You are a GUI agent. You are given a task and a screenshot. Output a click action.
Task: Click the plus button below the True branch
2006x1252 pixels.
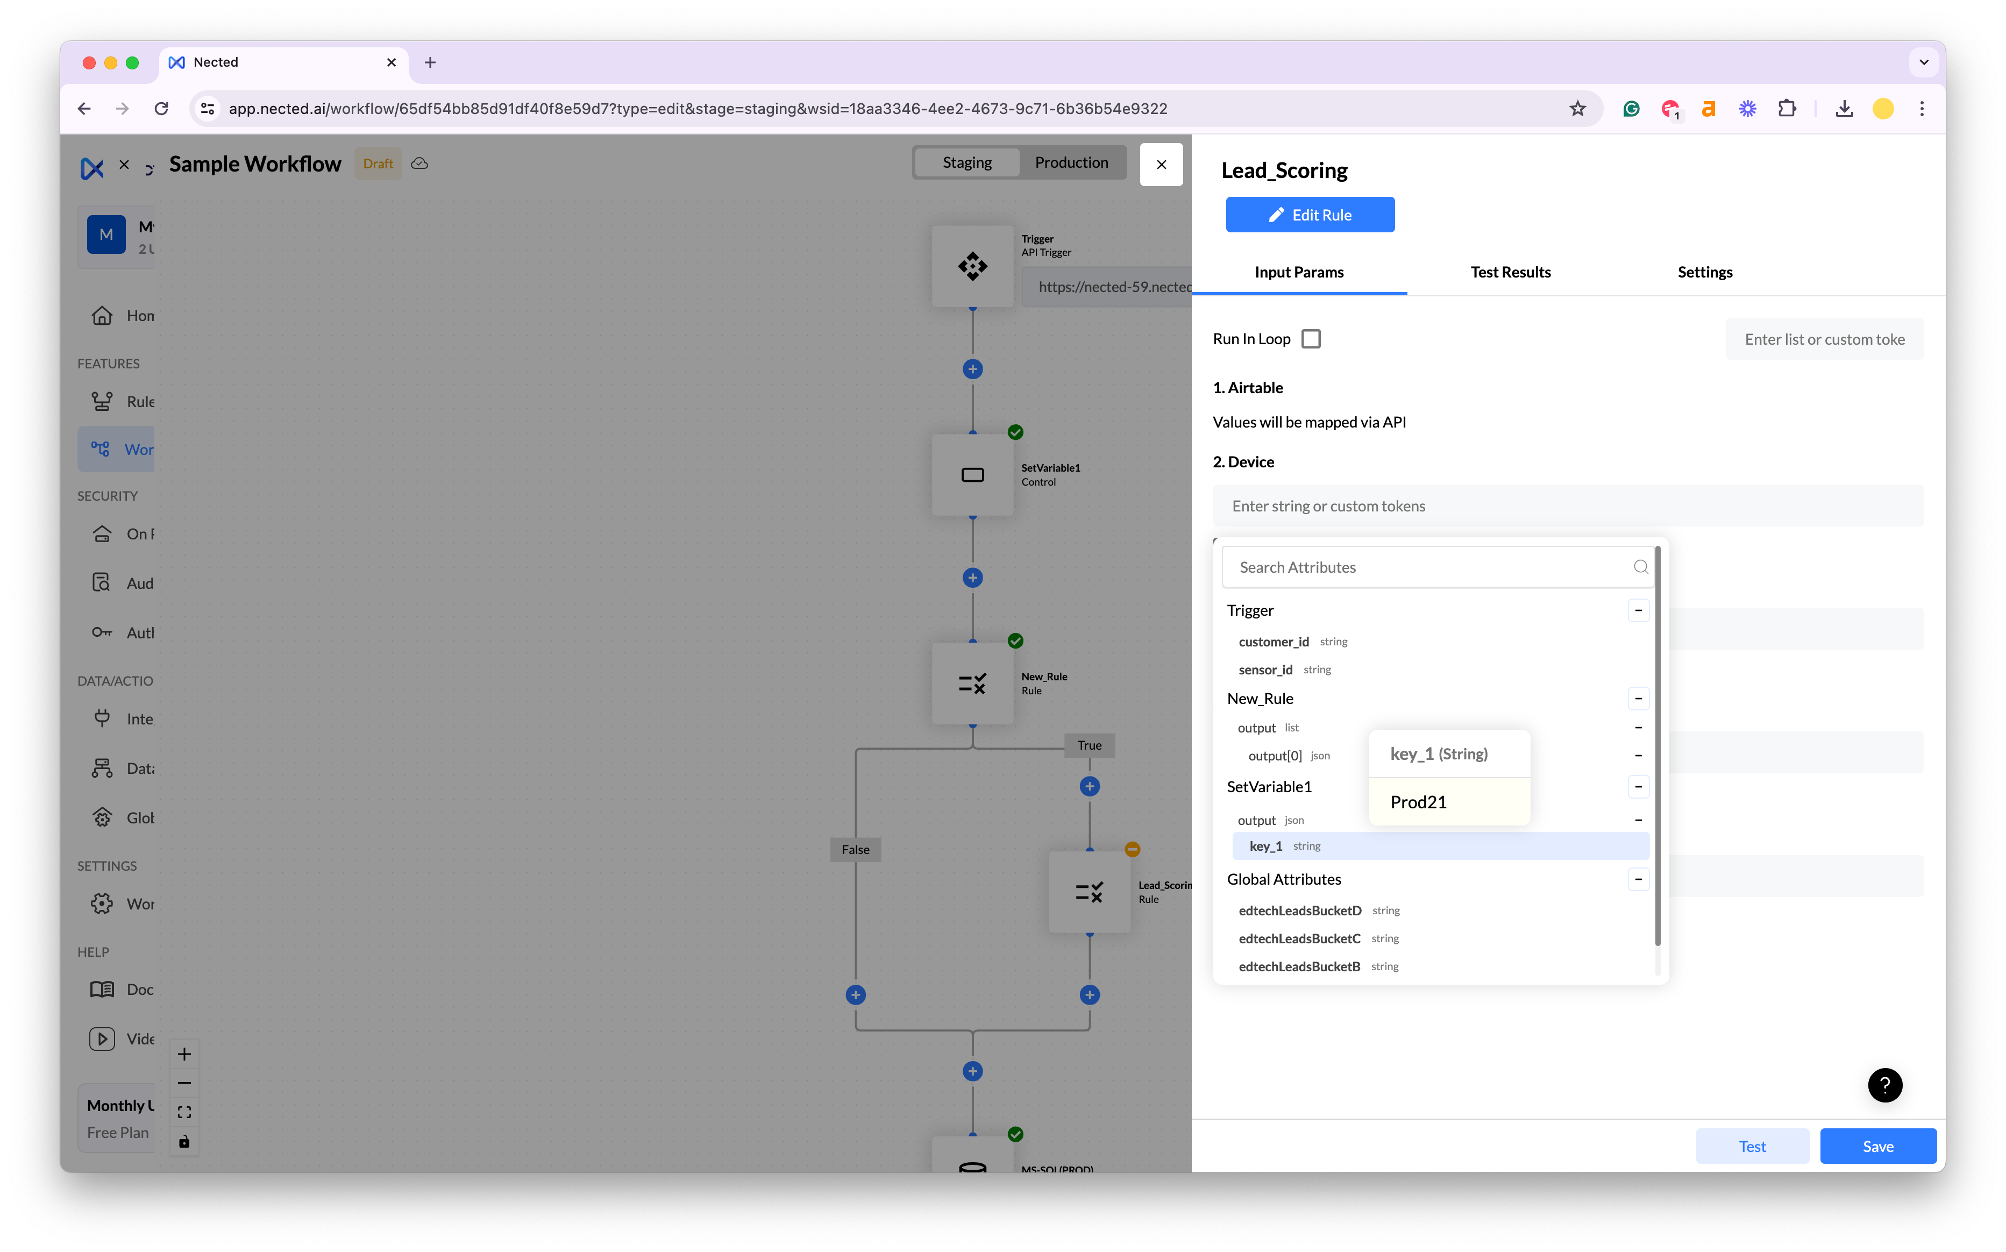(x=1090, y=787)
